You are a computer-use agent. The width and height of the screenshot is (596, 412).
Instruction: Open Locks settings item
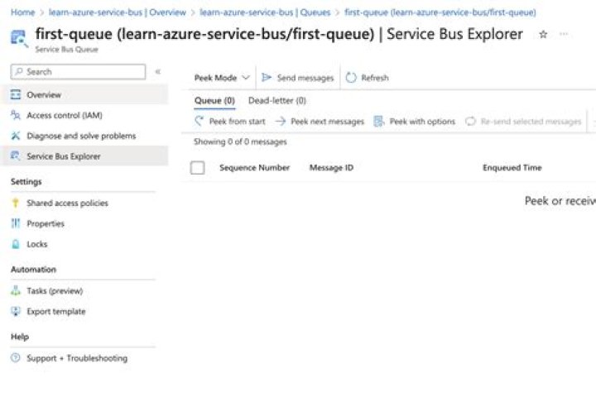point(84,244)
